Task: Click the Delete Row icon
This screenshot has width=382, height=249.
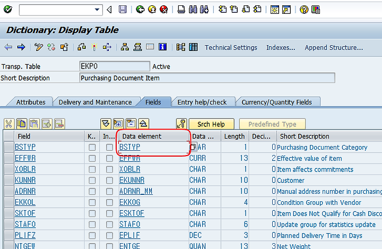Action: pos(59,124)
